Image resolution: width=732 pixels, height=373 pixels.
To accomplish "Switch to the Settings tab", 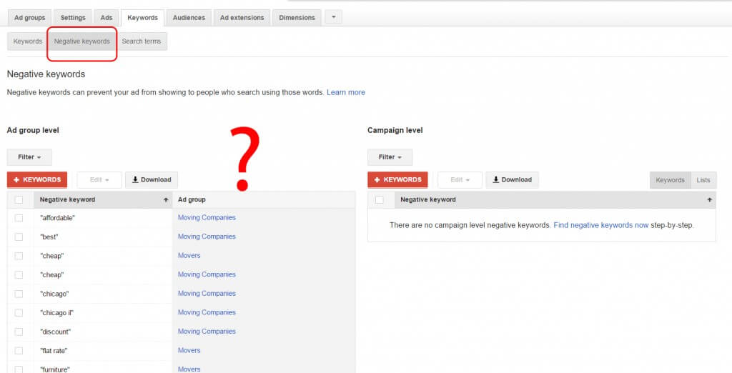I will (73, 18).
